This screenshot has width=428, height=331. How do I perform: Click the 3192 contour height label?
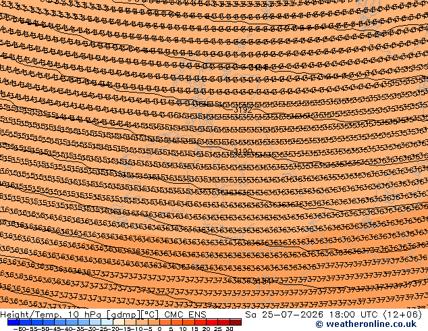(243, 110)
